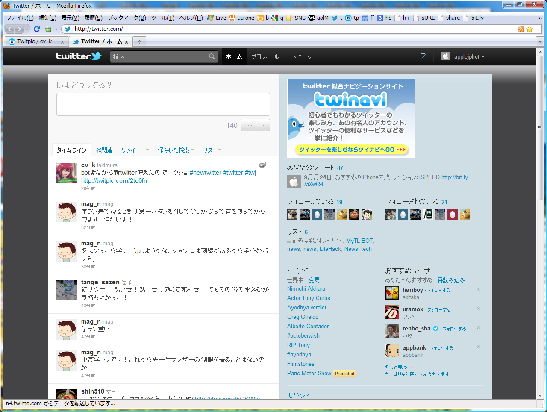Click tange_sazen avatar in timeline

point(67,290)
